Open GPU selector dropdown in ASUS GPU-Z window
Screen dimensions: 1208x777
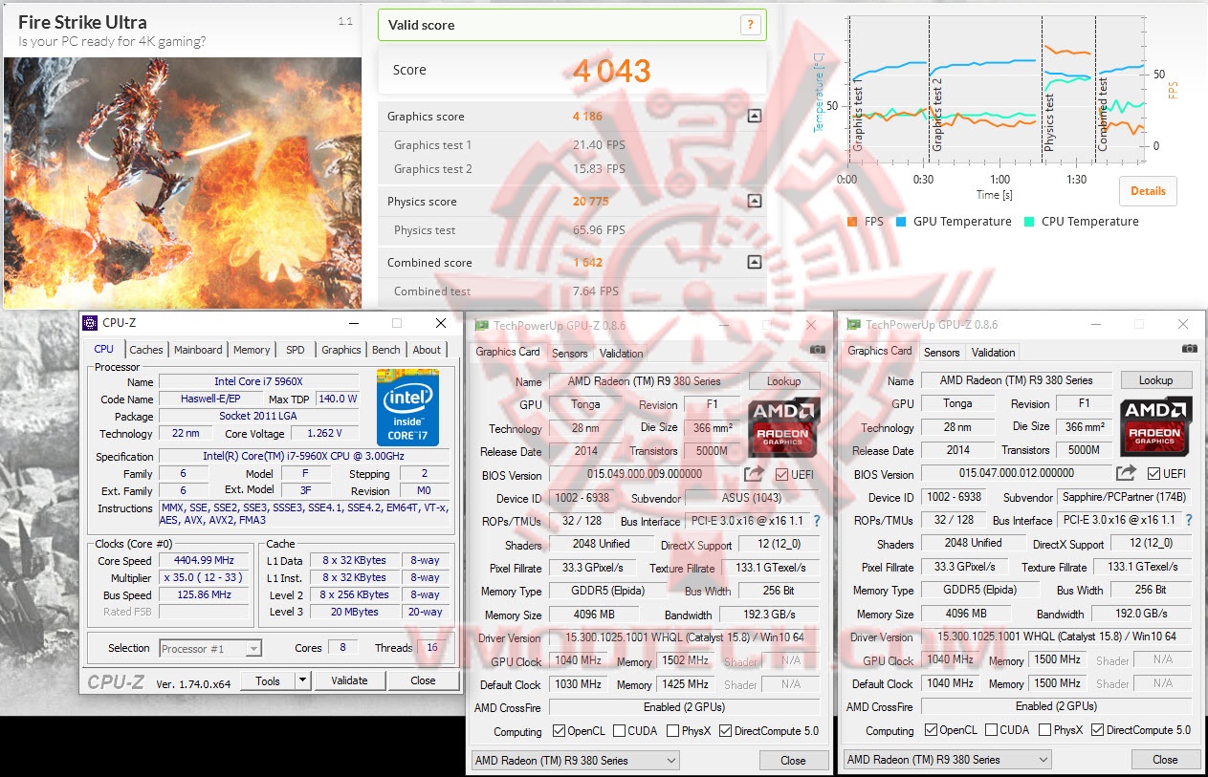(575, 761)
